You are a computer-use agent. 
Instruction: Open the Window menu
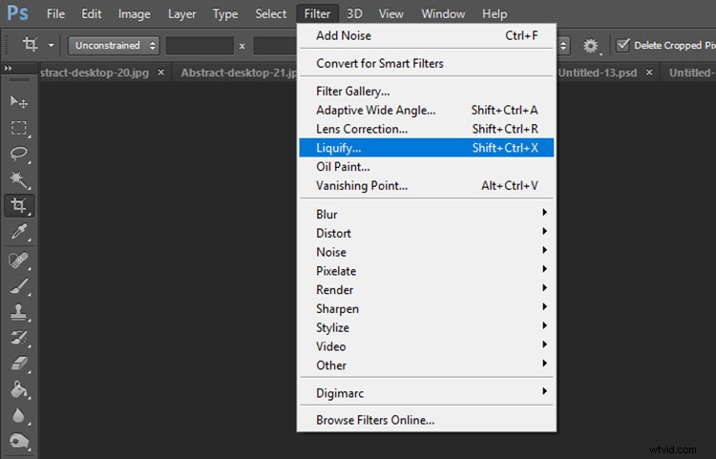coord(443,14)
